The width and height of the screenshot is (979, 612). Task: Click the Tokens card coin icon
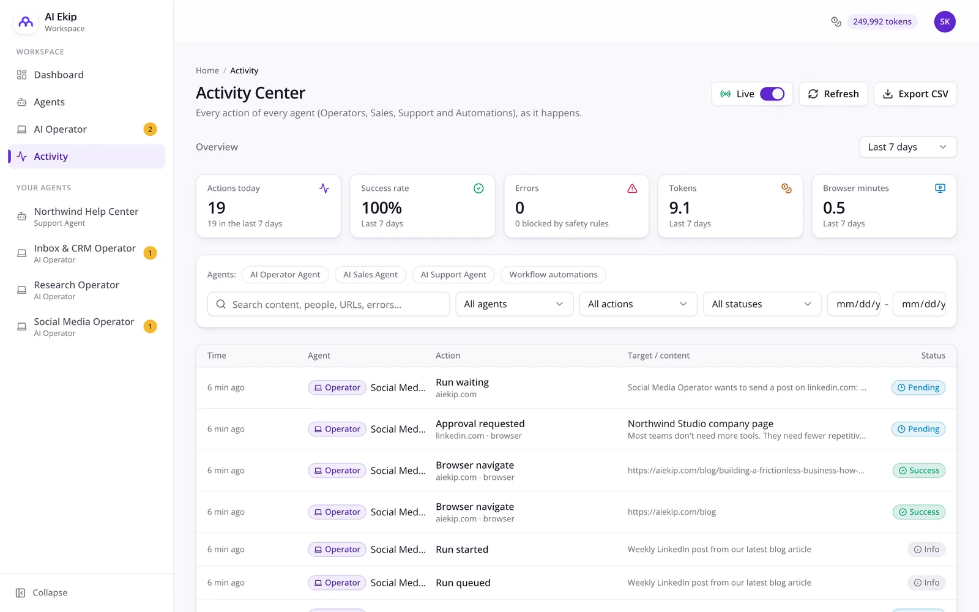click(x=786, y=188)
